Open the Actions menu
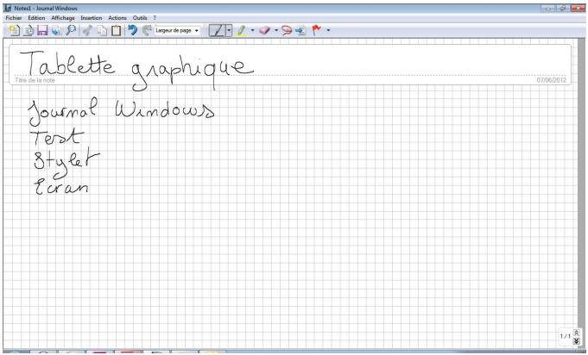The width and height of the screenshot is (588, 355). pos(117,18)
